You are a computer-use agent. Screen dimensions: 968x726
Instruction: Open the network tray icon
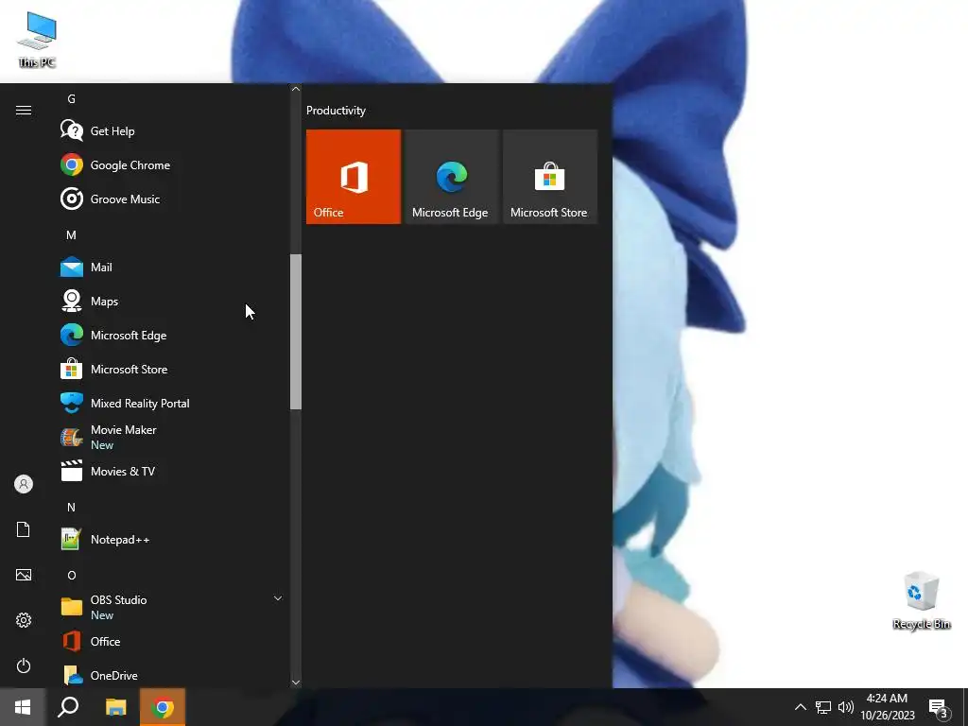point(823,707)
